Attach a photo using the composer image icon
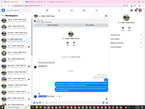The height and width of the screenshot is (109, 145). [x=37, y=103]
